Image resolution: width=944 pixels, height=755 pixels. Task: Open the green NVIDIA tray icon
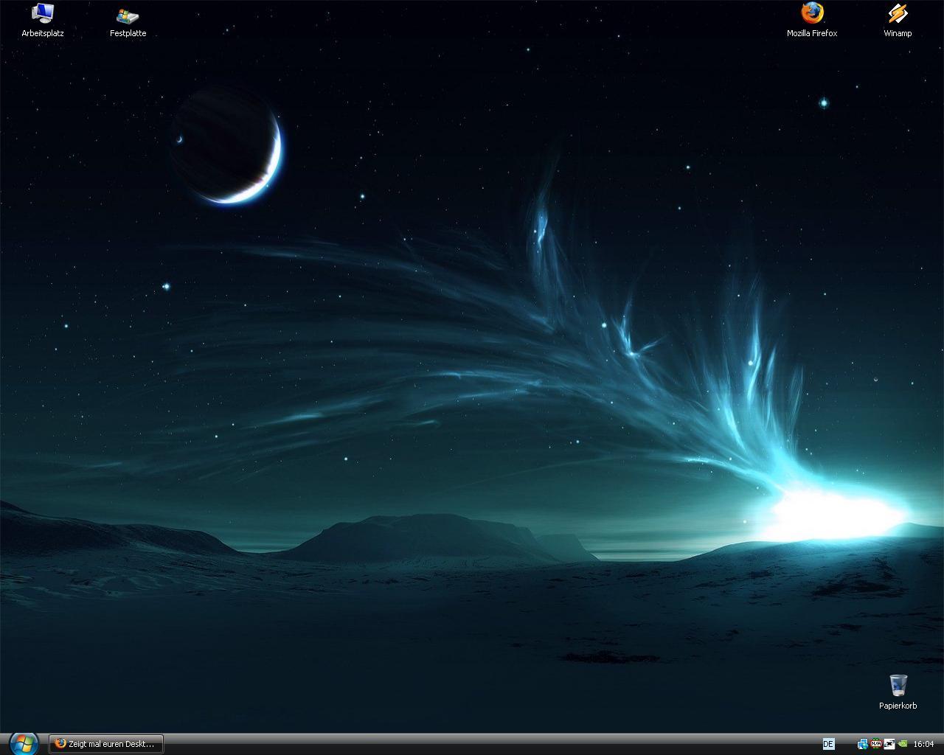(903, 744)
